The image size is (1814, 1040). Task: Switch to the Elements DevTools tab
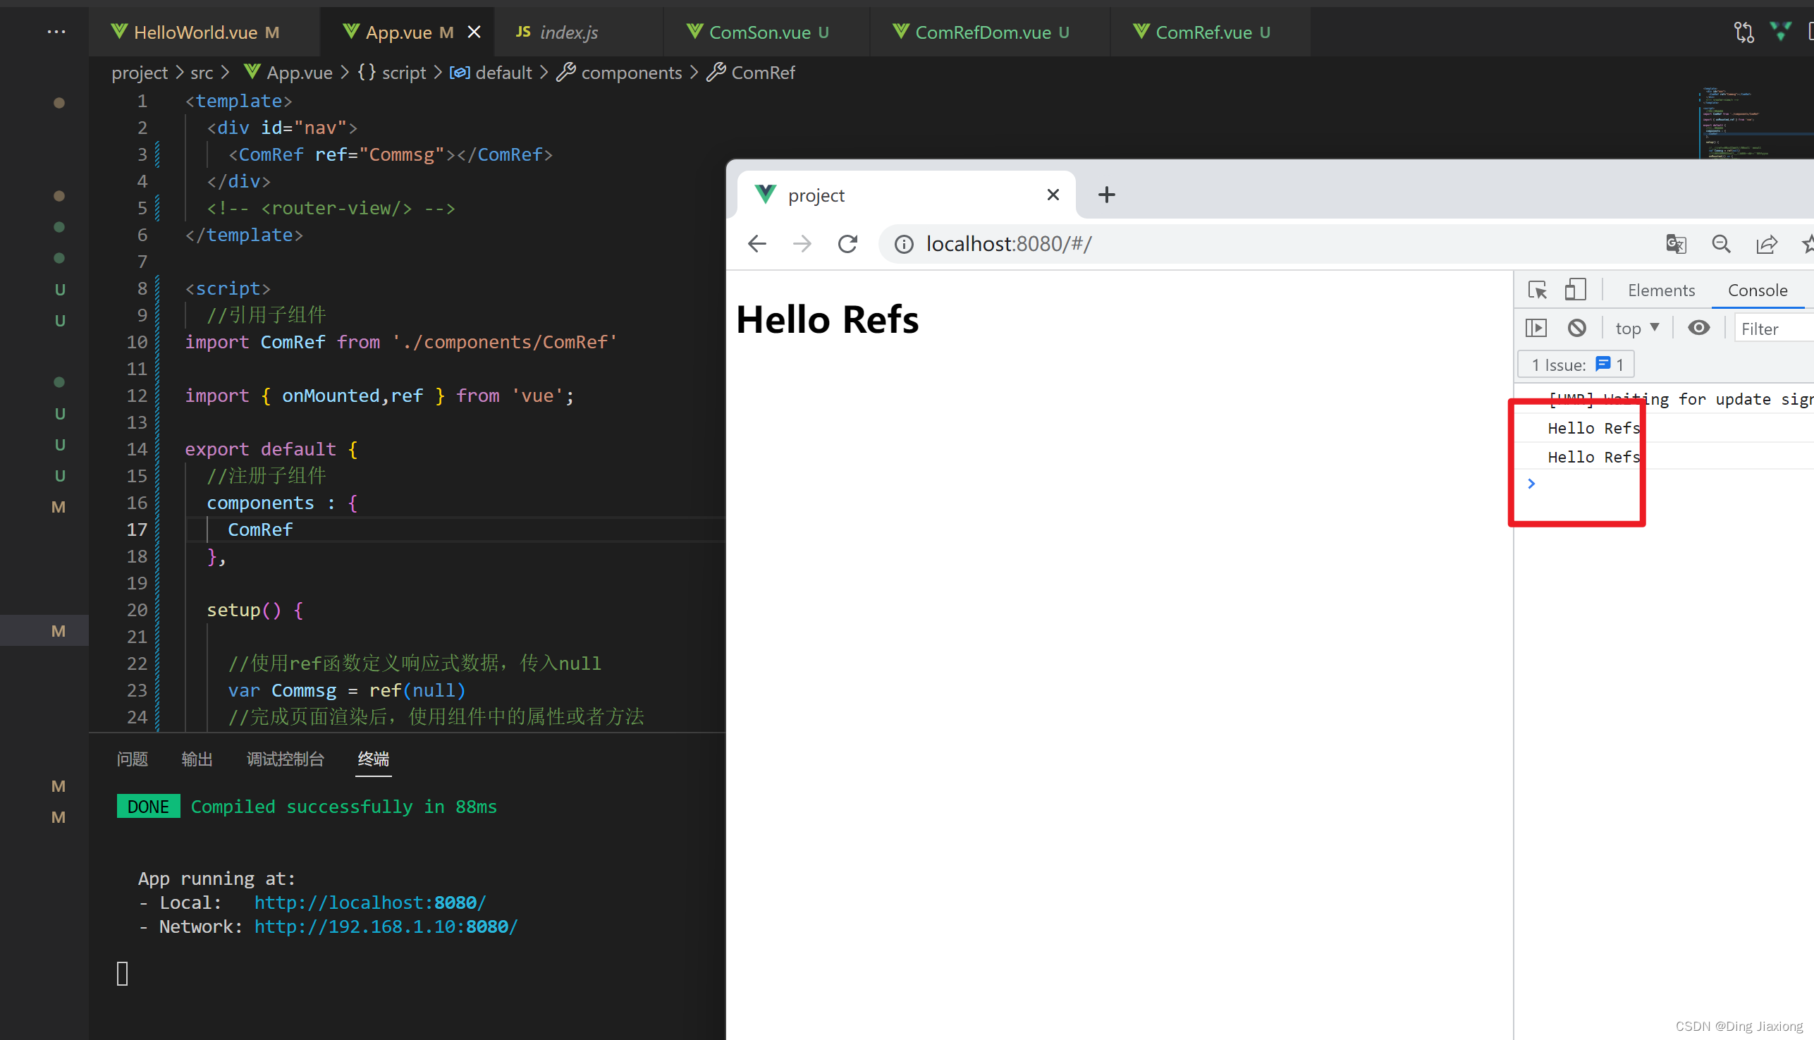pos(1660,290)
